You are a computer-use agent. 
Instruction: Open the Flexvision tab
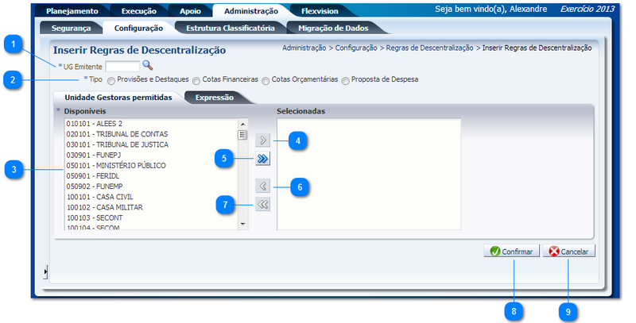[x=320, y=11]
